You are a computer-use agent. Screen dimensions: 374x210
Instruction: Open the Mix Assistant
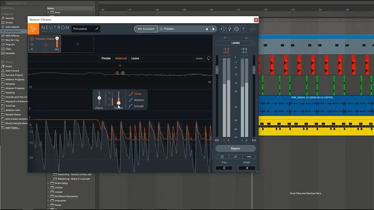(146, 29)
